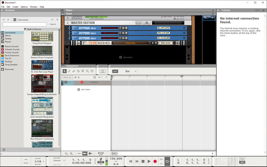Select the Pencil tool in Sequencer
Viewport: 267px width, 167px height.
coord(69,71)
